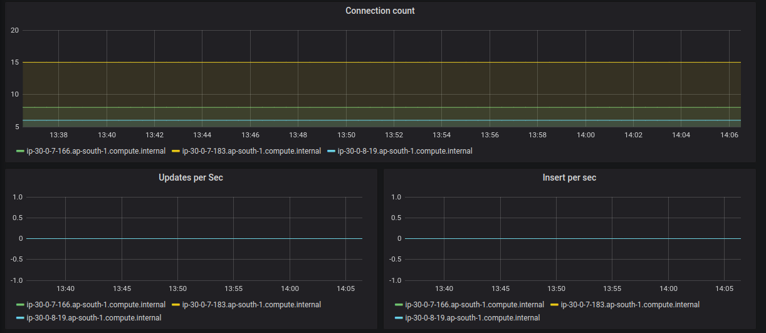766x333 pixels.
Task: Open the Updates per Sec panel menu
Action: 191,177
